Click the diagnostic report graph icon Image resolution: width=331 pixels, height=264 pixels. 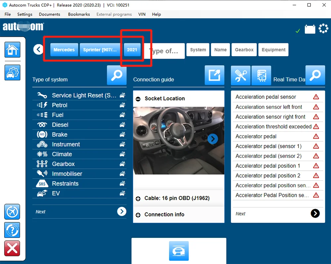pyautogui.click(x=261, y=75)
